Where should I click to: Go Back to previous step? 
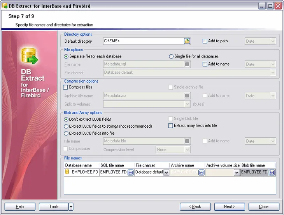coord(195,206)
